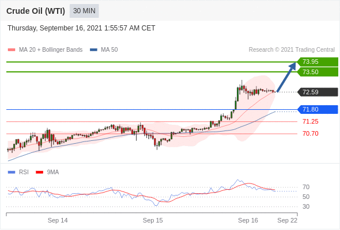Click the 71.25 red support label
The height and width of the screenshot is (230, 340).
[311, 121]
